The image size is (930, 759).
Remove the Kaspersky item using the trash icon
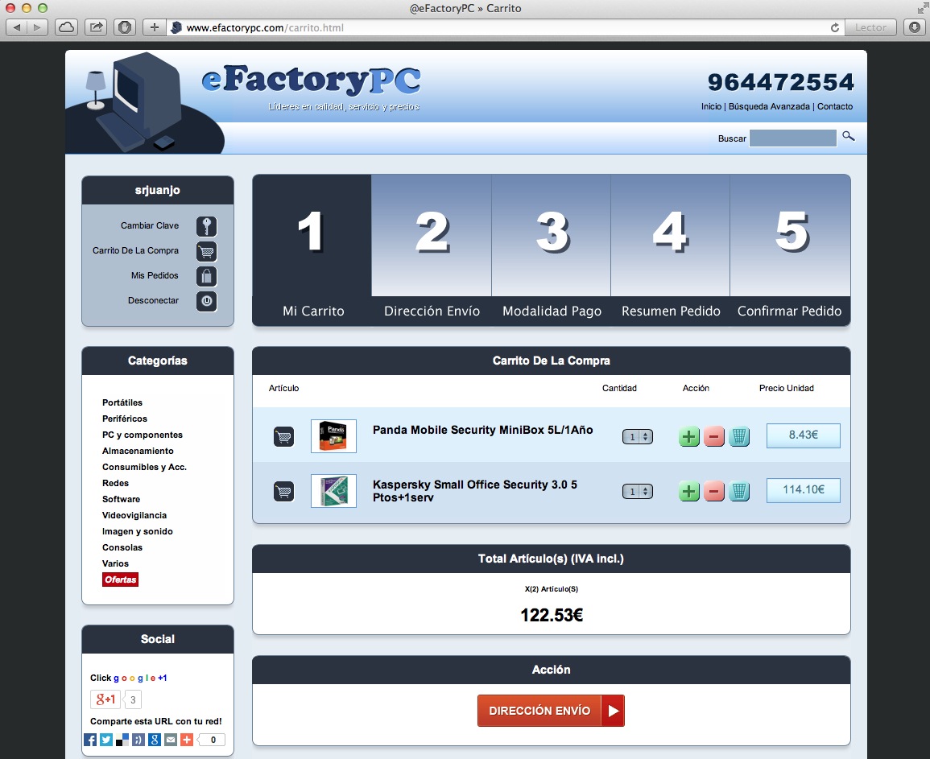tap(739, 491)
